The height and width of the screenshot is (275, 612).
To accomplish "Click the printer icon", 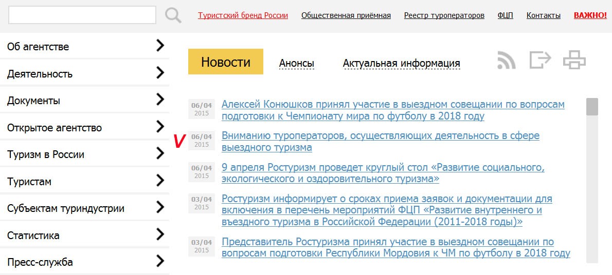I will (574, 61).
